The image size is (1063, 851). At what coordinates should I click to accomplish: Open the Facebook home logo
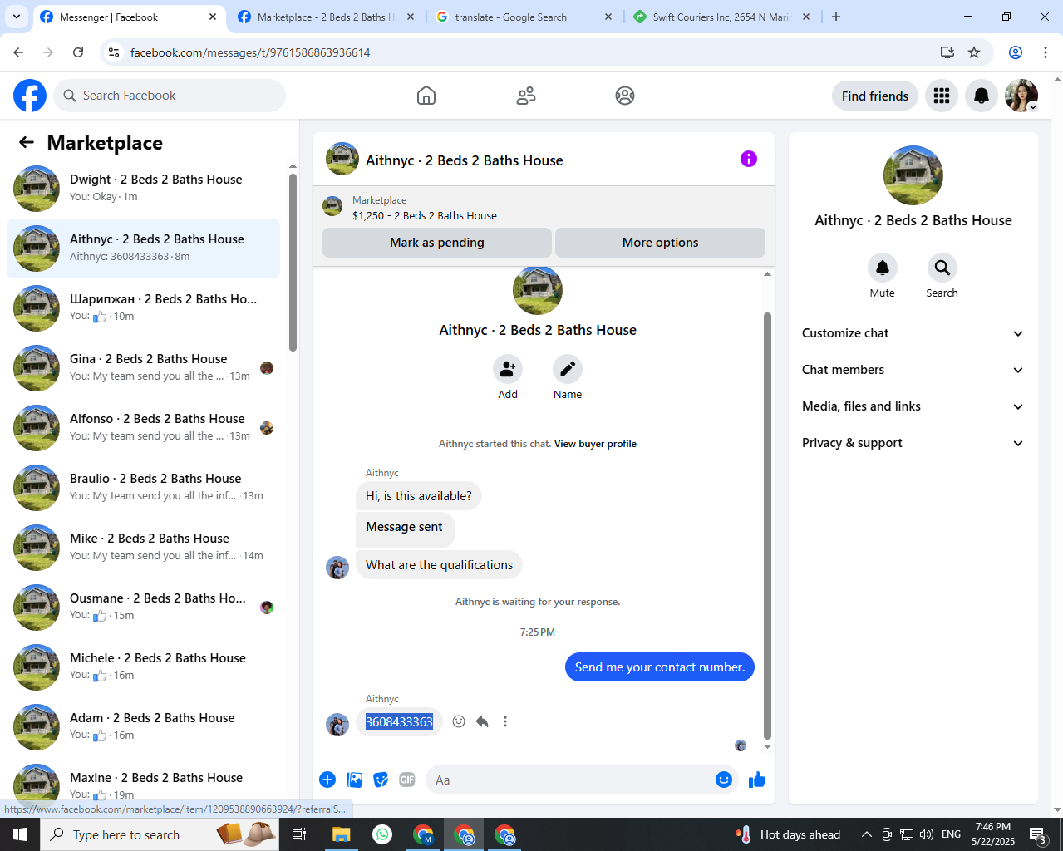[30, 96]
